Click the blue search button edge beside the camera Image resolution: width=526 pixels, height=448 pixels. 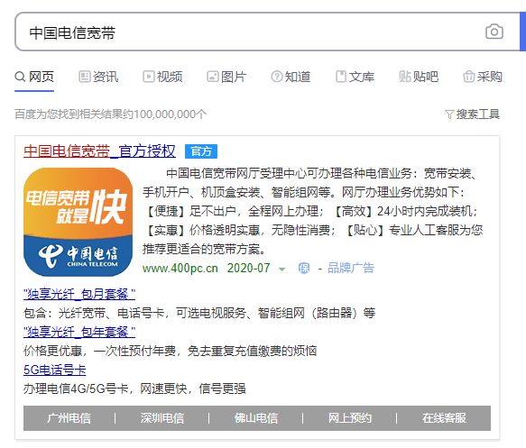[x=522, y=32]
